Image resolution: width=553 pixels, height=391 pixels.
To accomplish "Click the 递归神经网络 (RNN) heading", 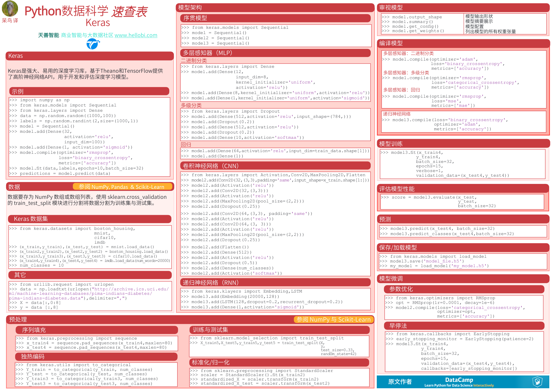I will pyautogui.click(x=211, y=283).
